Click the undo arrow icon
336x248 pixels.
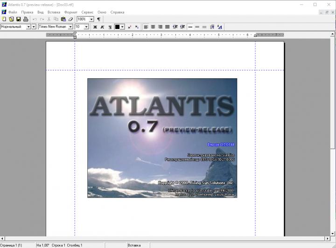(35, 19)
